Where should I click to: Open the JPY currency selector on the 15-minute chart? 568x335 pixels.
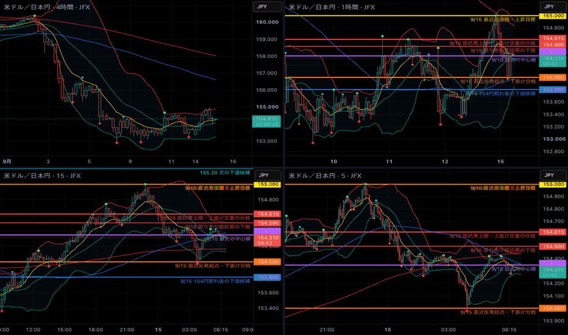point(268,175)
